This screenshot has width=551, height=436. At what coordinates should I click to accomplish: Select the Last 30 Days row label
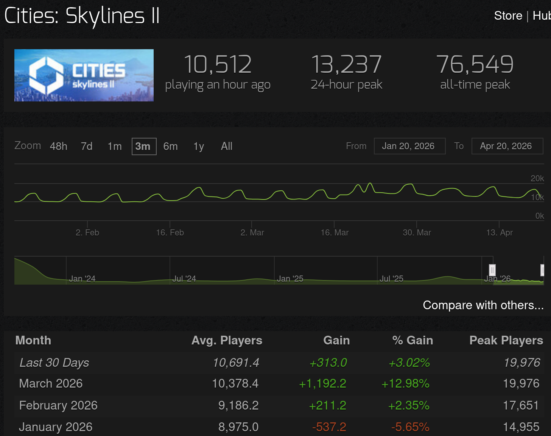[x=54, y=363]
